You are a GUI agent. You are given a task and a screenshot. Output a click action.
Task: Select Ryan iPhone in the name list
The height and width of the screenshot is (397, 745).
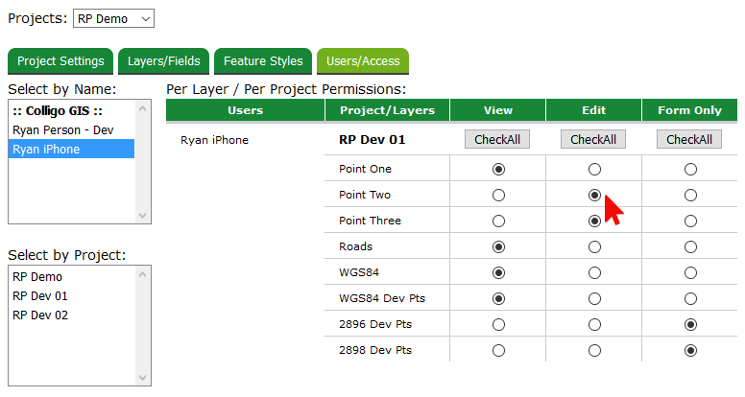46,149
